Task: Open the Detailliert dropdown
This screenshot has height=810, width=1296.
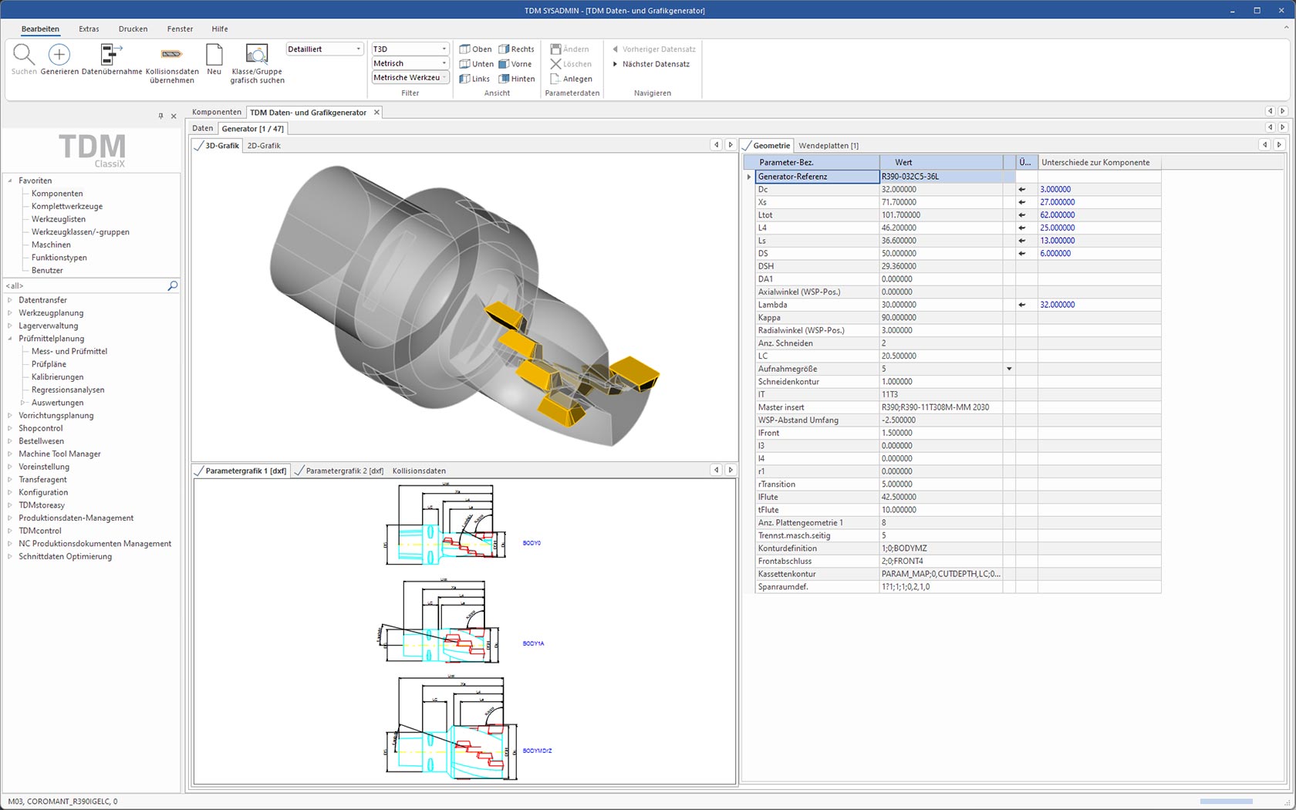Action: [359, 49]
